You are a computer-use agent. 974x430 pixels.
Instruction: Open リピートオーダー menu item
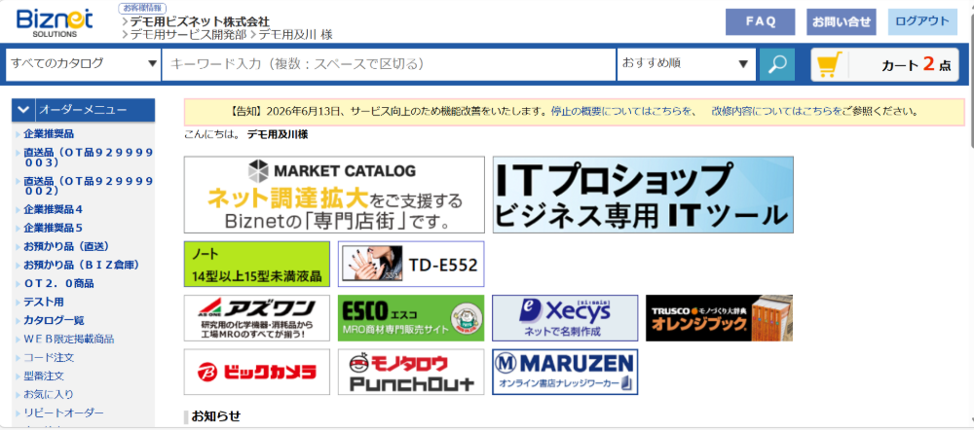64,413
